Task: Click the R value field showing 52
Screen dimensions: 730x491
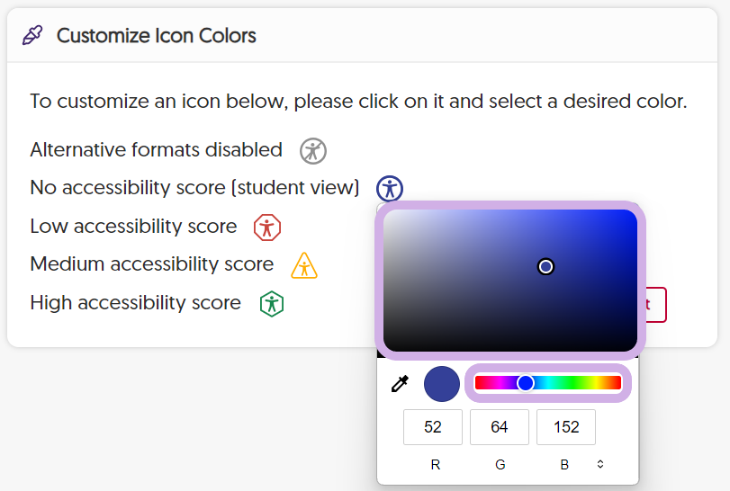Action: click(432, 427)
